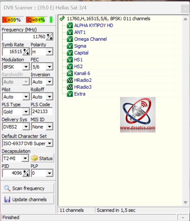Screen dimensions: 190x221
Task: Click the Frequency spinner arrows
Action: click(50, 37)
